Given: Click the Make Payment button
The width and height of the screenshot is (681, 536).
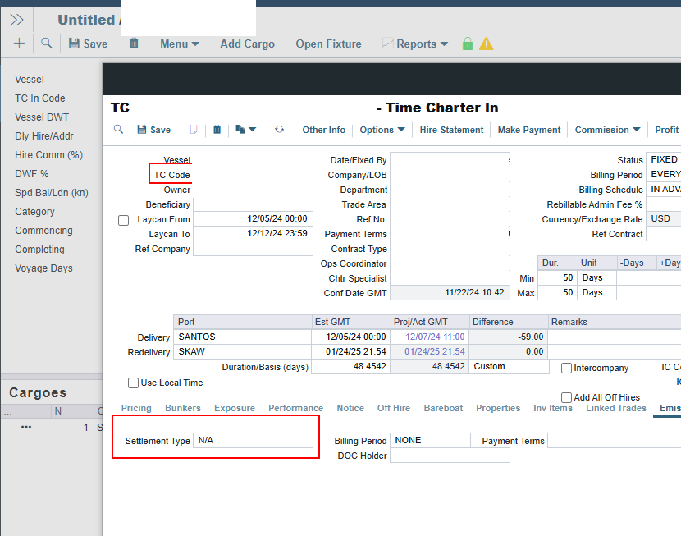Looking at the screenshot, I should coord(529,130).
